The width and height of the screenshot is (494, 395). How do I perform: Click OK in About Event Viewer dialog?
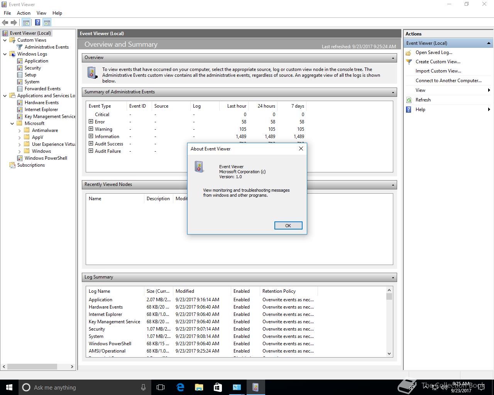pyautogui.click(x=288, y=226)
